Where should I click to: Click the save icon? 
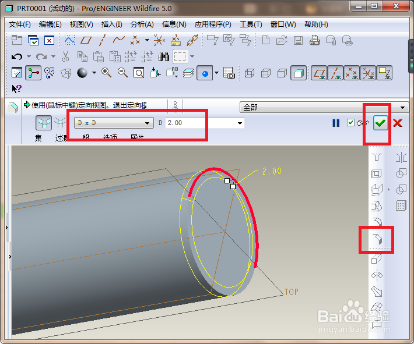(299, 40)
